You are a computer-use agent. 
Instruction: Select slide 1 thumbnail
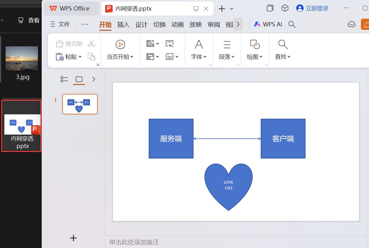(x=80, y=104)
